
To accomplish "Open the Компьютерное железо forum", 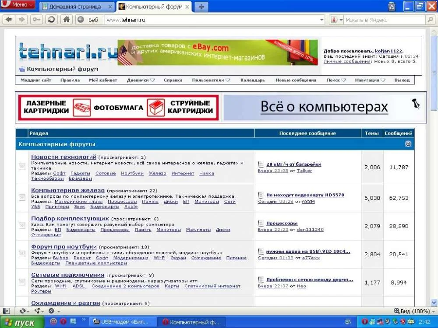I will pos(67,190).
